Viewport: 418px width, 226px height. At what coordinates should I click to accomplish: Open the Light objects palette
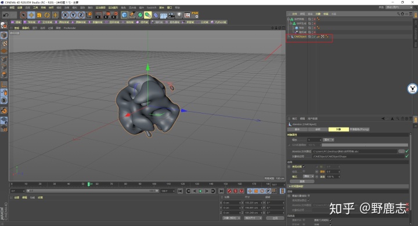click(x=179, y=15)
